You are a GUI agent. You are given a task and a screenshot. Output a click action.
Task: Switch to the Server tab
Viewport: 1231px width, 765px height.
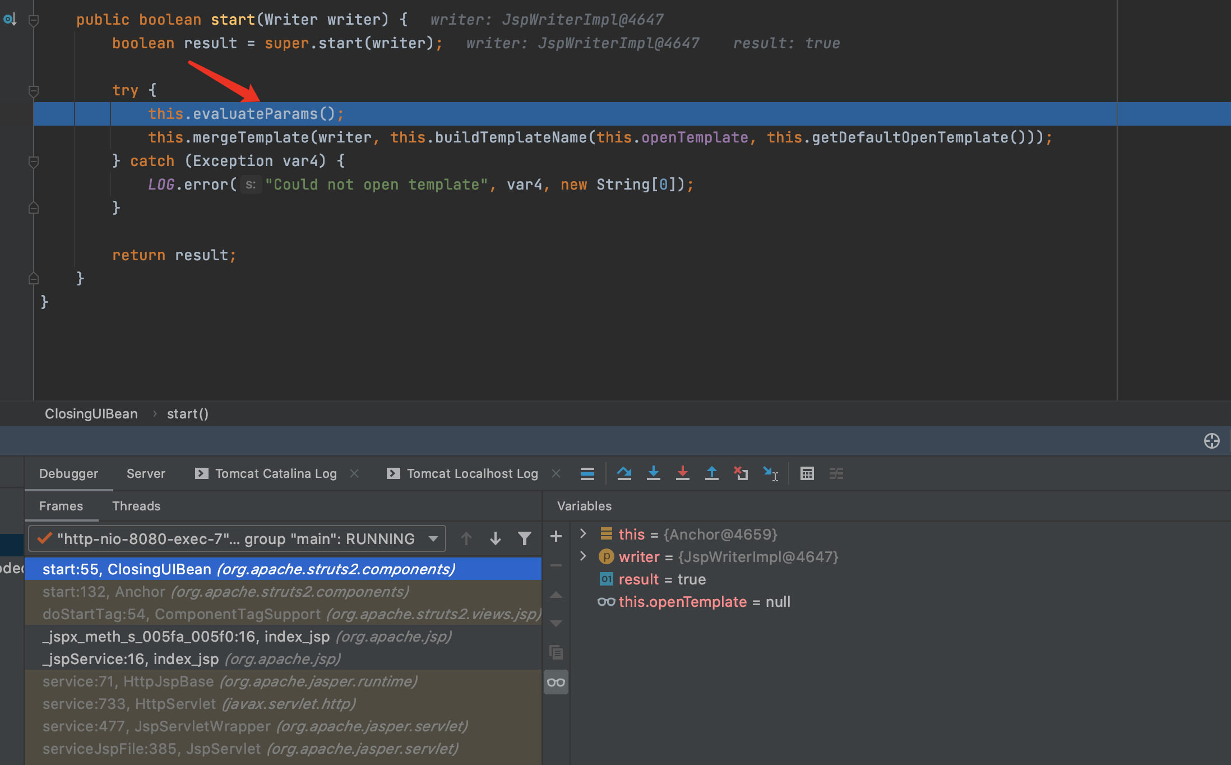[x=146, y=473]
